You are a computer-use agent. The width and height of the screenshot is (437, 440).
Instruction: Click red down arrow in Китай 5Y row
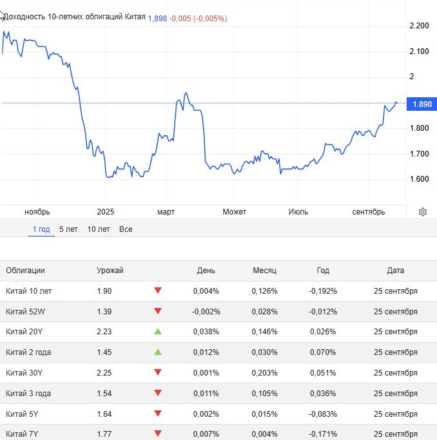pyautogui.click(x=158, y=414)
